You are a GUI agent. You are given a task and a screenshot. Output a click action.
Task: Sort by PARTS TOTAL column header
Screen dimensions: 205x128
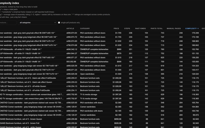click(157, 28)
